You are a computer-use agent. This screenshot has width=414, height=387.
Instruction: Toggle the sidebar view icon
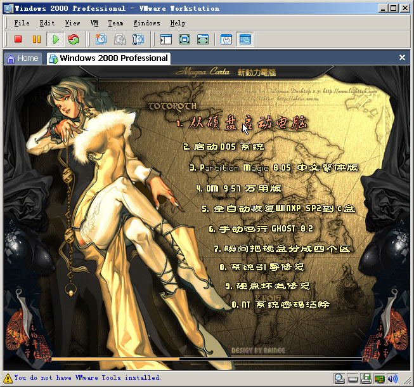point(166,39)
